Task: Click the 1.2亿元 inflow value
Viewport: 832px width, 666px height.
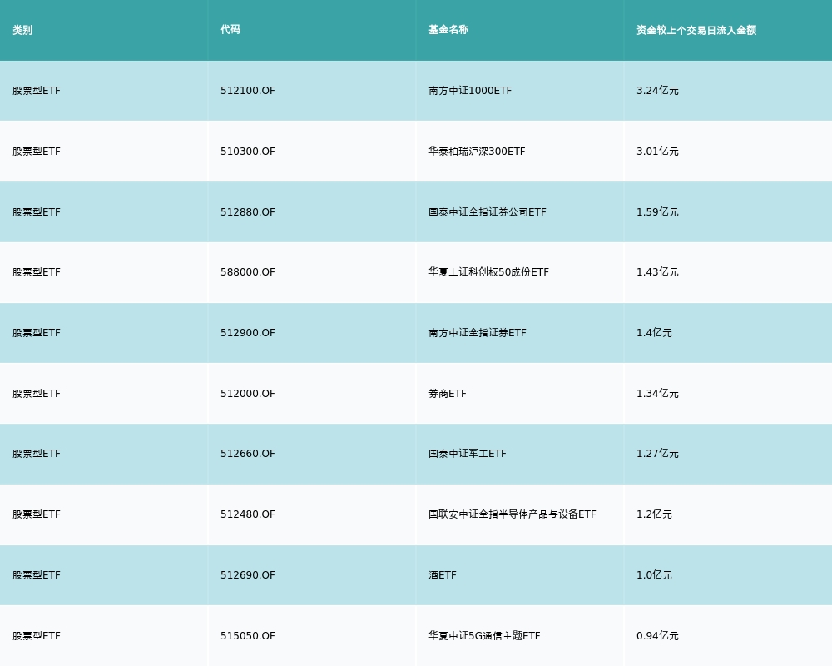Action: (654, 514)
